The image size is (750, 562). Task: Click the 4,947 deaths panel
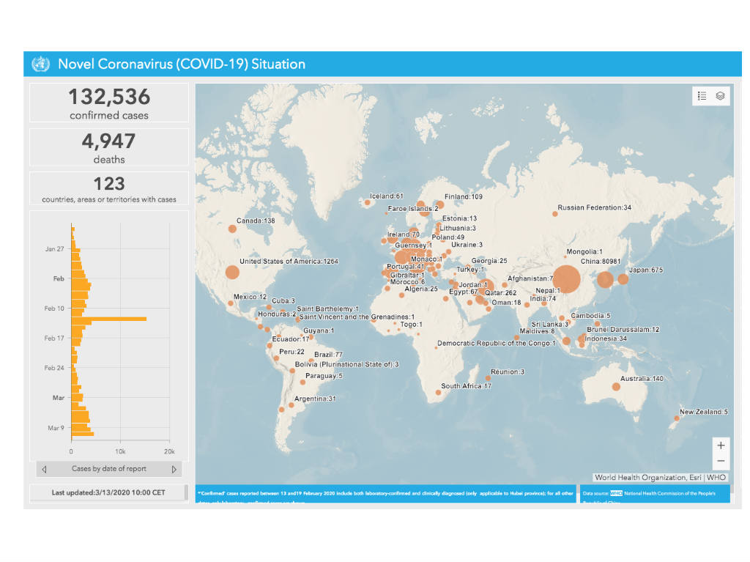[109, 147]
